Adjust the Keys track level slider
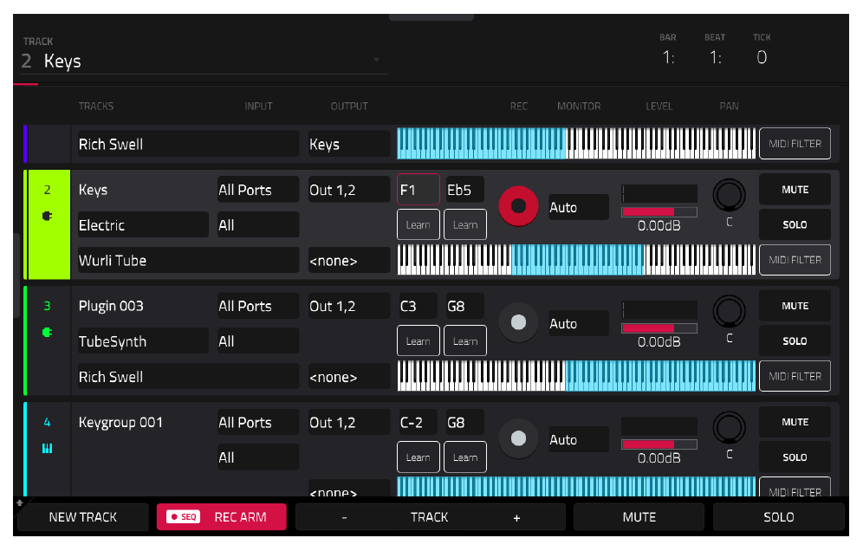Viewport: 863px width, 551px height. pyautogui.click(x=659, y=211)
